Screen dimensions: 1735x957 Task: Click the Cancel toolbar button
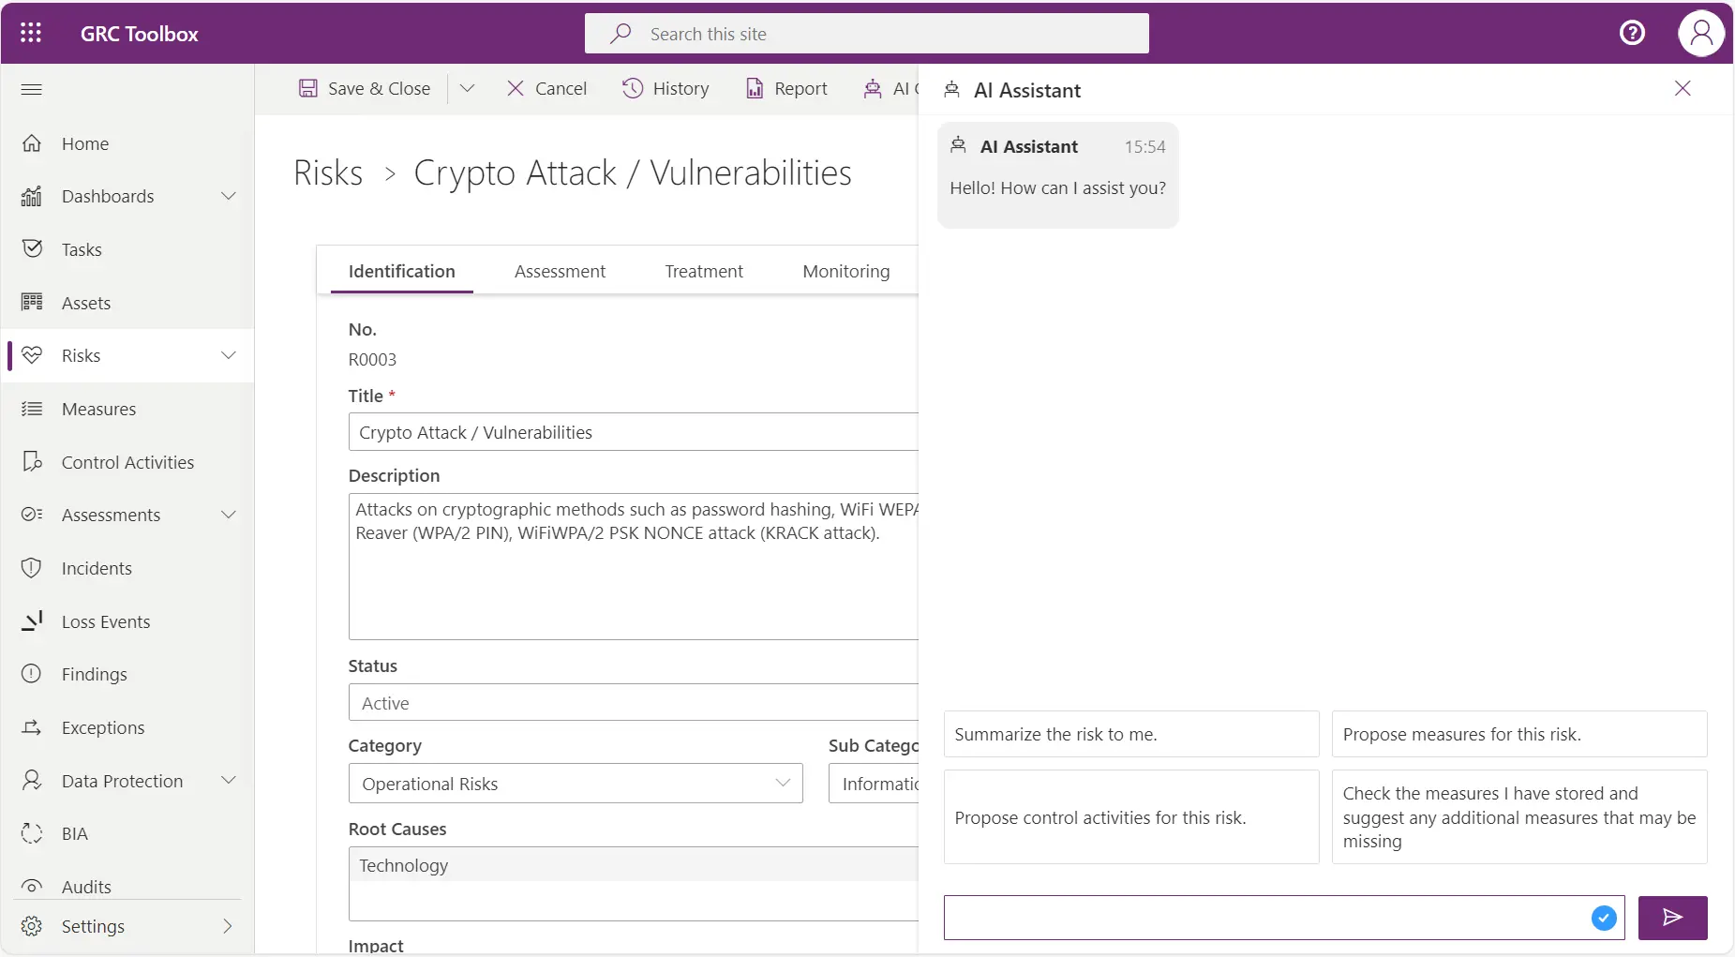[546, 88]
